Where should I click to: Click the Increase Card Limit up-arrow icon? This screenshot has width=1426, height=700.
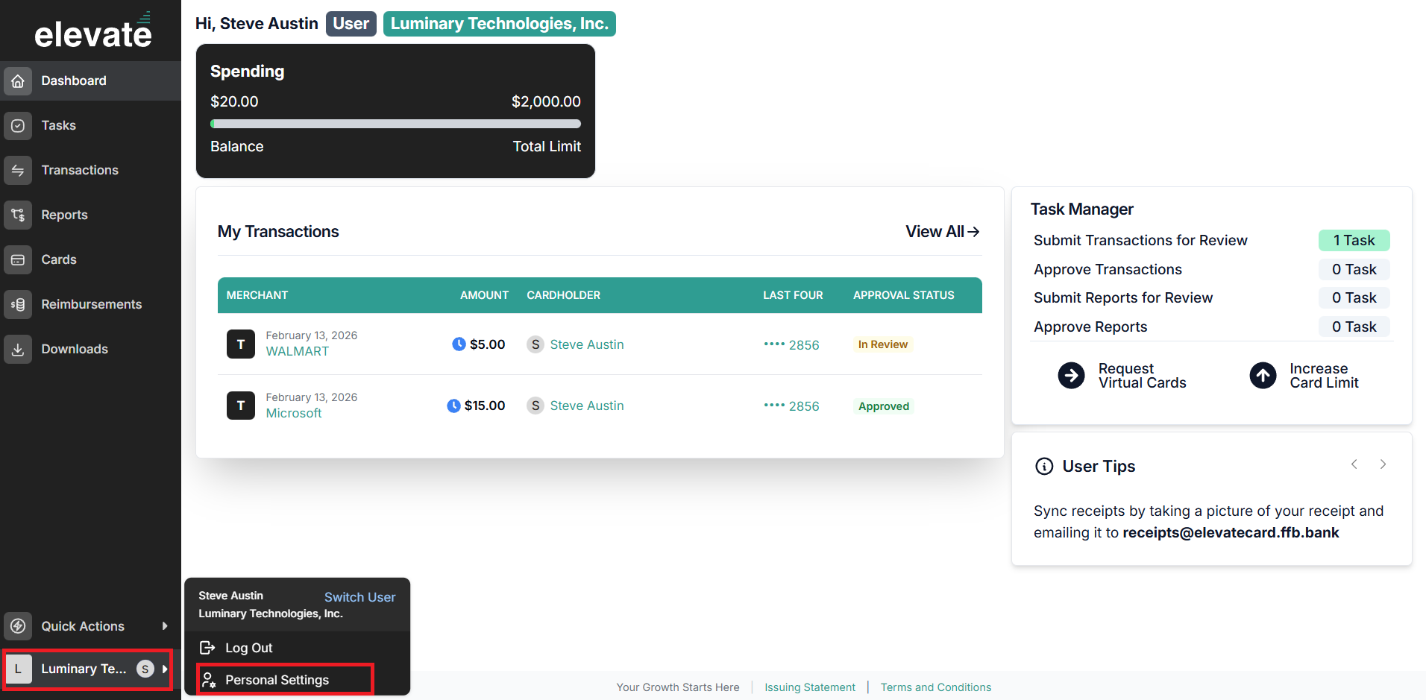tap(1263, 375)
